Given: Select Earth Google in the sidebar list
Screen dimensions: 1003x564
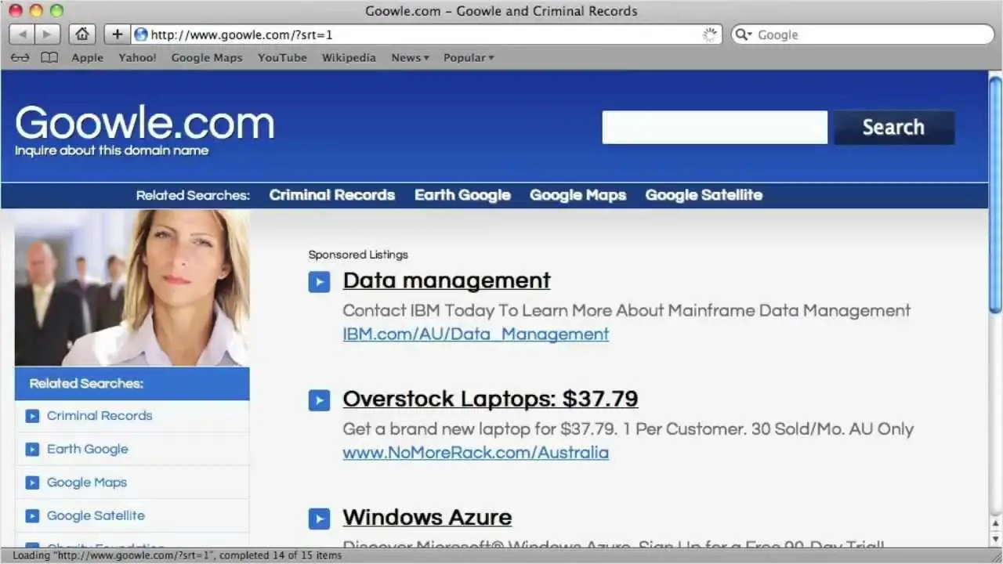Looking at the screenshot, I should pos(87,450).
